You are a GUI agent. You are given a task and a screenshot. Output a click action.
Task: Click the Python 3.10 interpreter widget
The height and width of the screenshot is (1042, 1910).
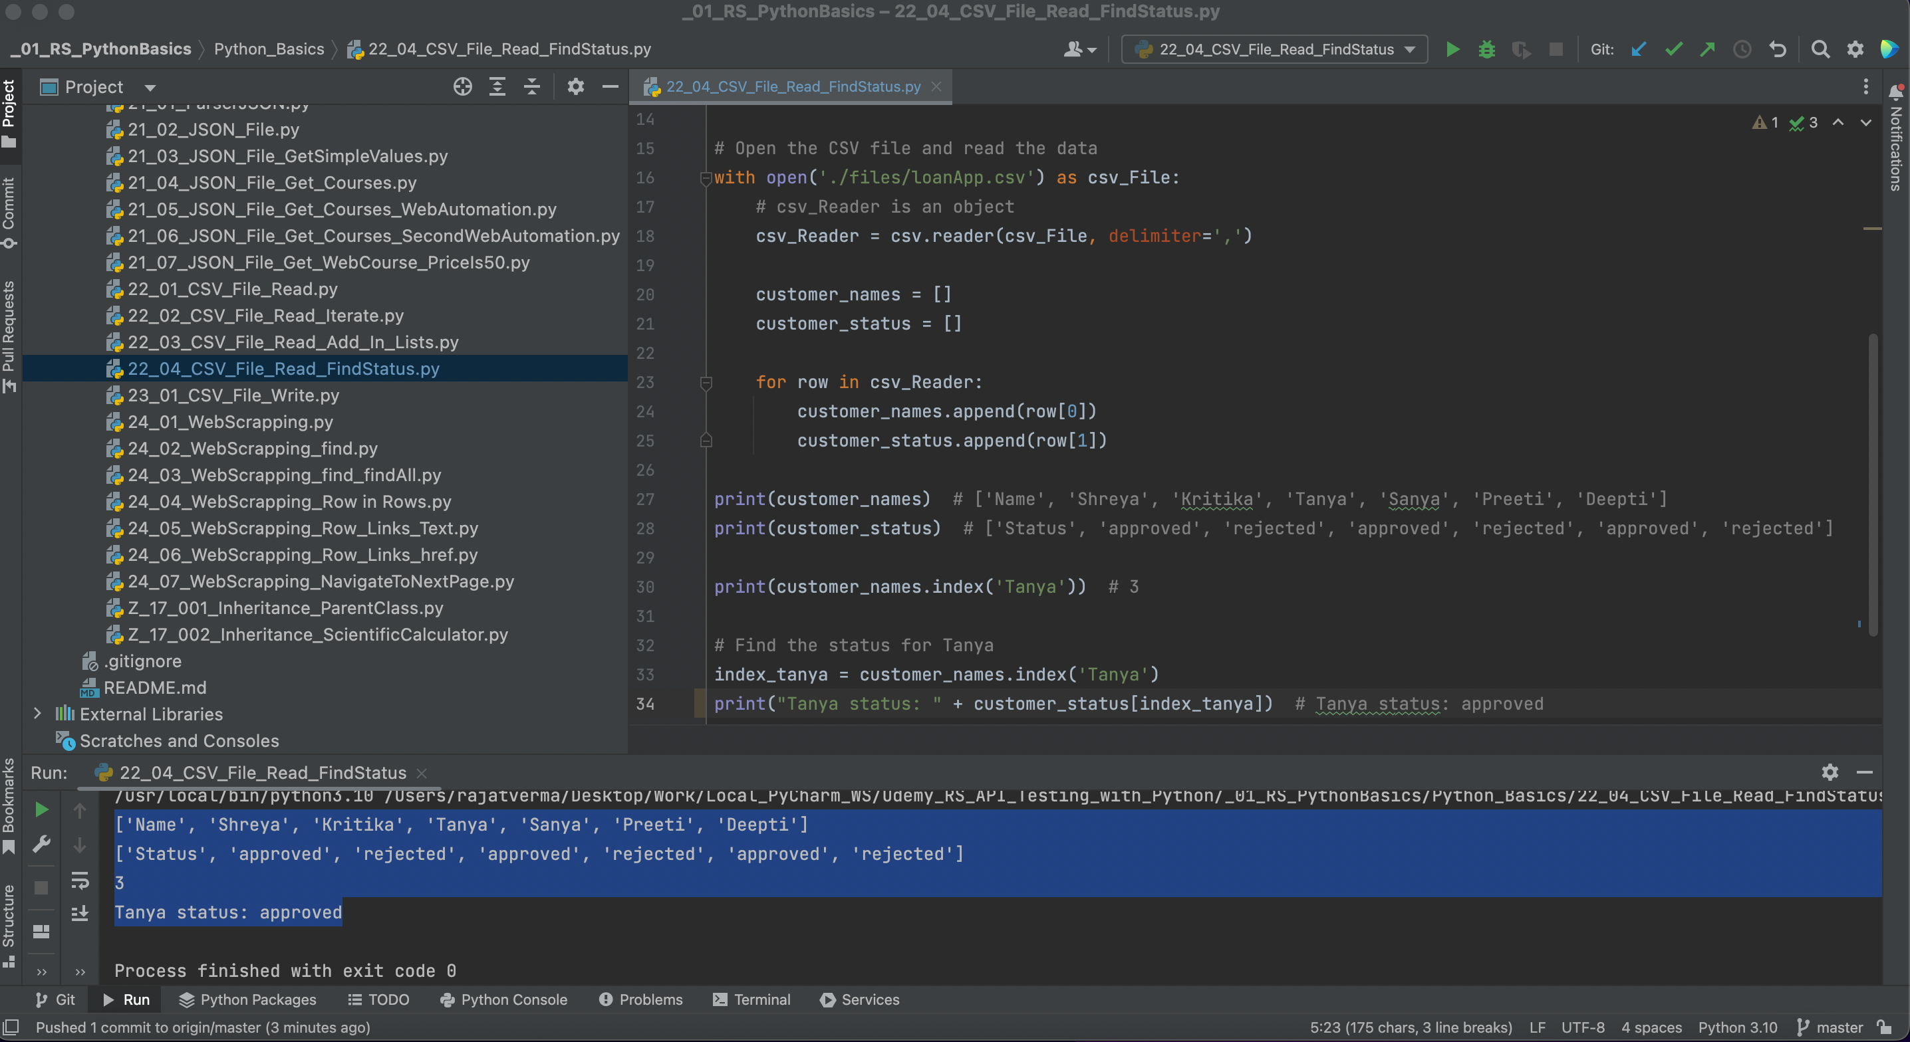[1737, 1027]
